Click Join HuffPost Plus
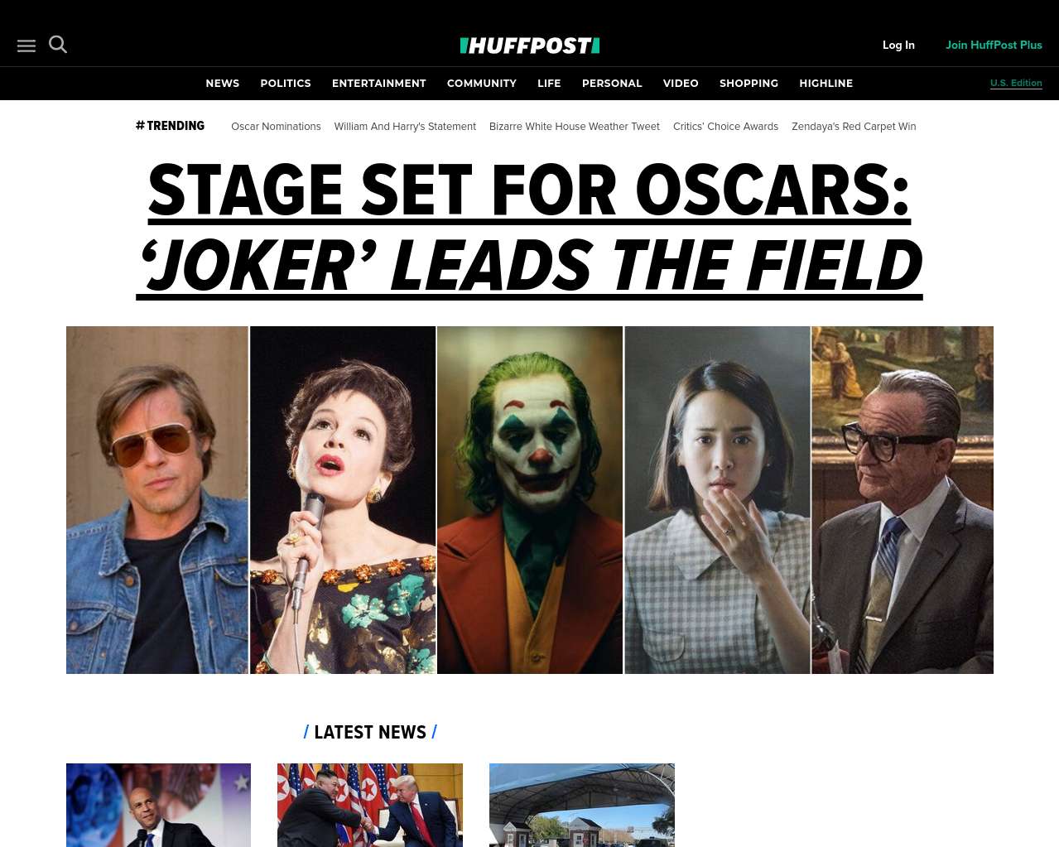 click(x=994, y=46)
